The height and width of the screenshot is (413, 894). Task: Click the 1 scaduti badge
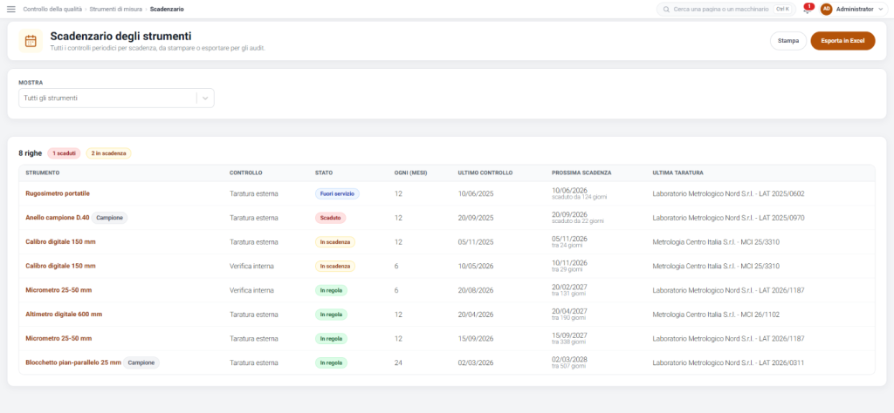click(x=64, y=153)
